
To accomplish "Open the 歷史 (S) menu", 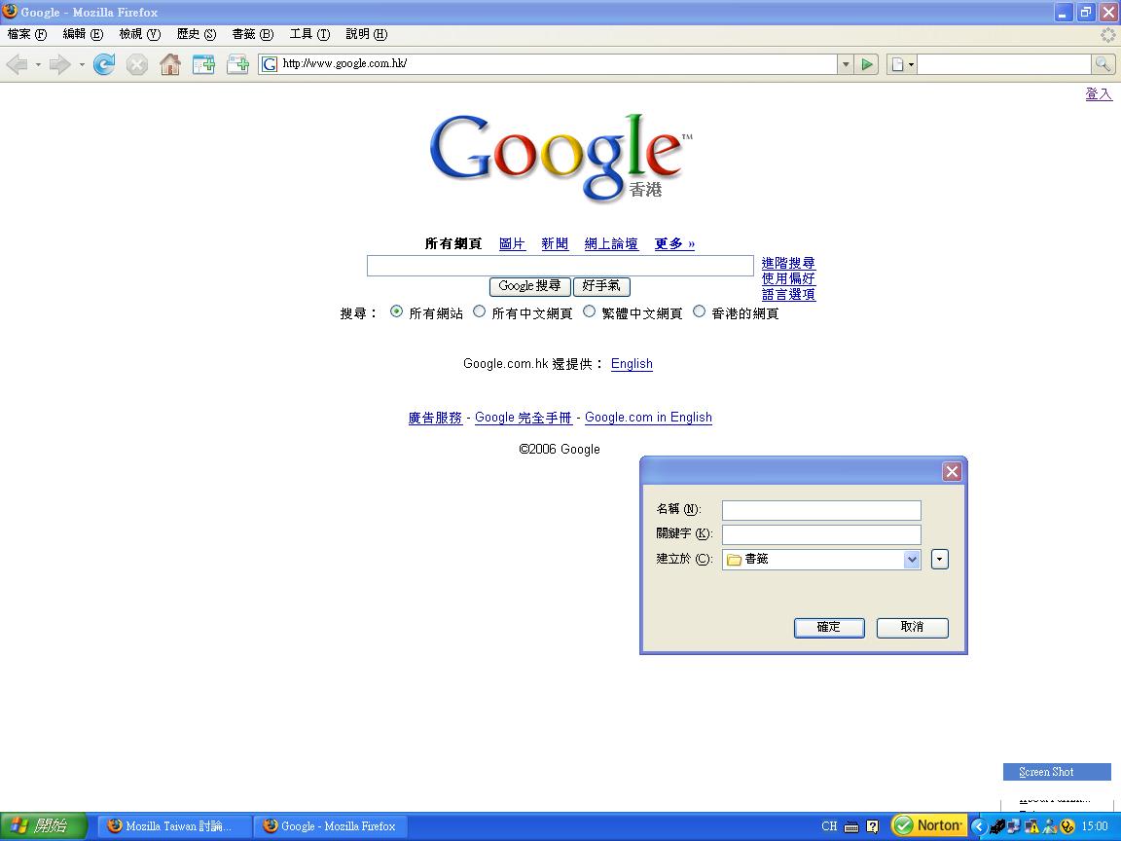I will (x=196, y=34).
